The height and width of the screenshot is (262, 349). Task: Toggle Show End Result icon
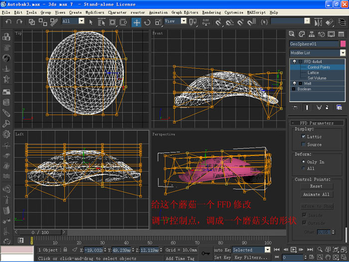(307, 108)
